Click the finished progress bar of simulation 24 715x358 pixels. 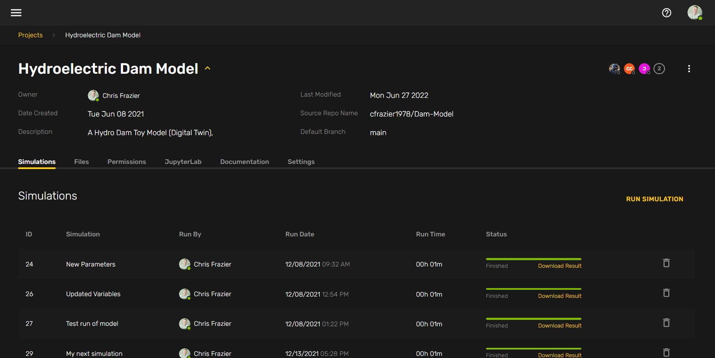click(533, 259)
